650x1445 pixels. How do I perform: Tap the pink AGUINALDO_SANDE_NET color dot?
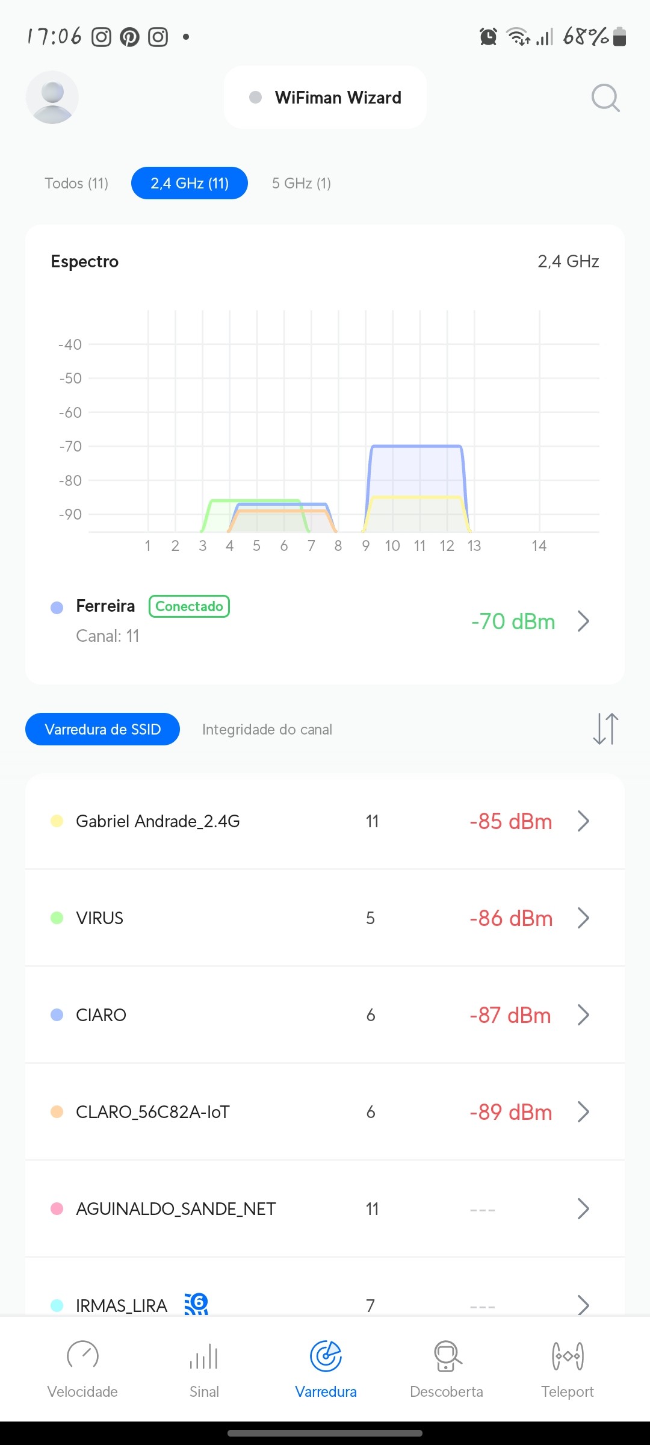[57, 1208]
